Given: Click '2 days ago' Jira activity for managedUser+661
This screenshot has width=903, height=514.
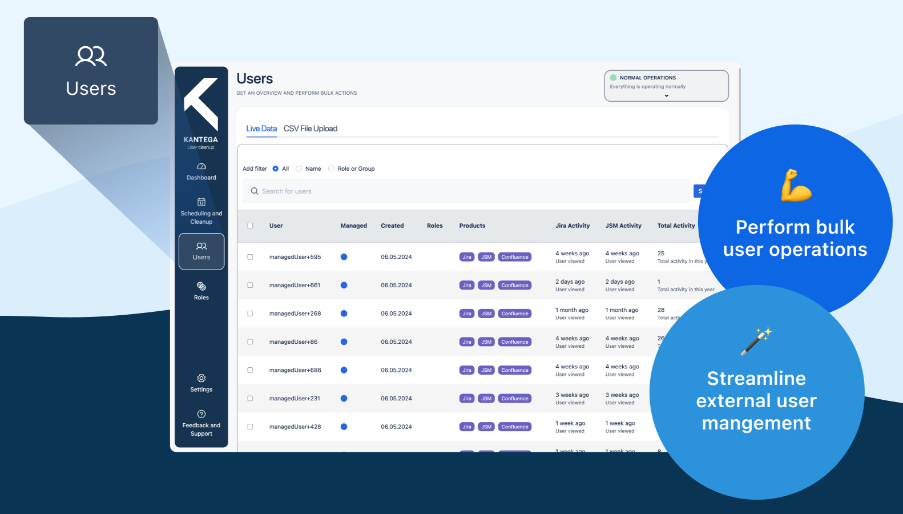Looking at the screenshot, I should coord(570,282).
